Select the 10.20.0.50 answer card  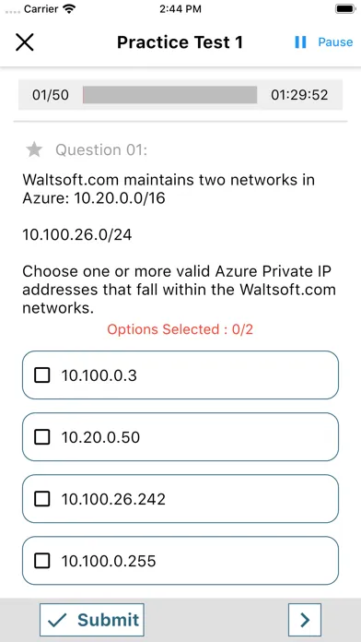coord(180,437)
